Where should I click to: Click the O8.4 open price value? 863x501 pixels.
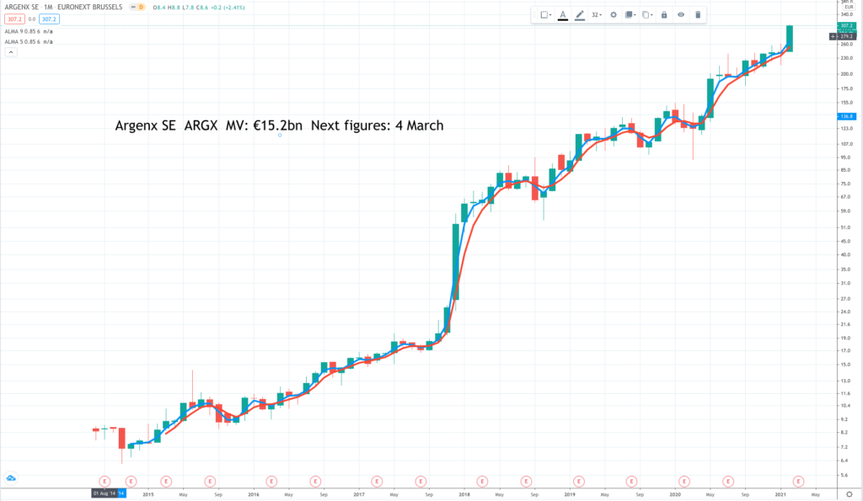coord(158,8)
